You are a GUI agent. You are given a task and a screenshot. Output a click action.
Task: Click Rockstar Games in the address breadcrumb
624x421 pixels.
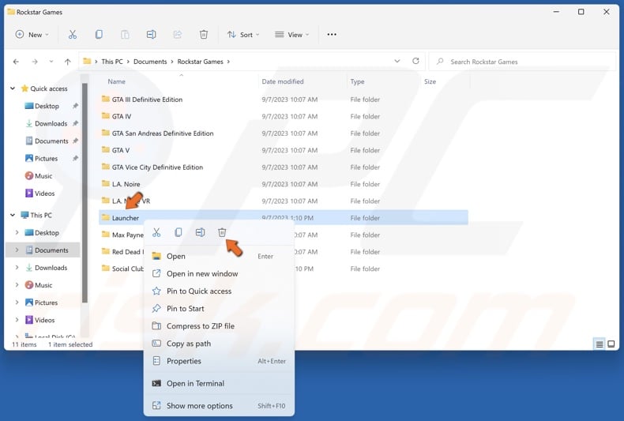click(200, 62)
